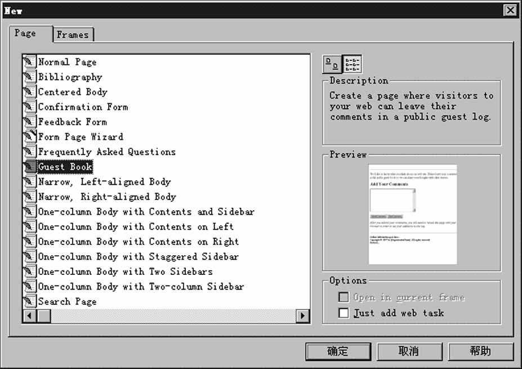The width and height of the screenshot is (522, 369).
Task: Click the Narrow, Right-aligned Body icon
Action: [30, 197]
